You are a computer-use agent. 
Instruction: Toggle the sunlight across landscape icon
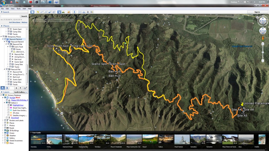pyautogui.click(x=63, y=12)
